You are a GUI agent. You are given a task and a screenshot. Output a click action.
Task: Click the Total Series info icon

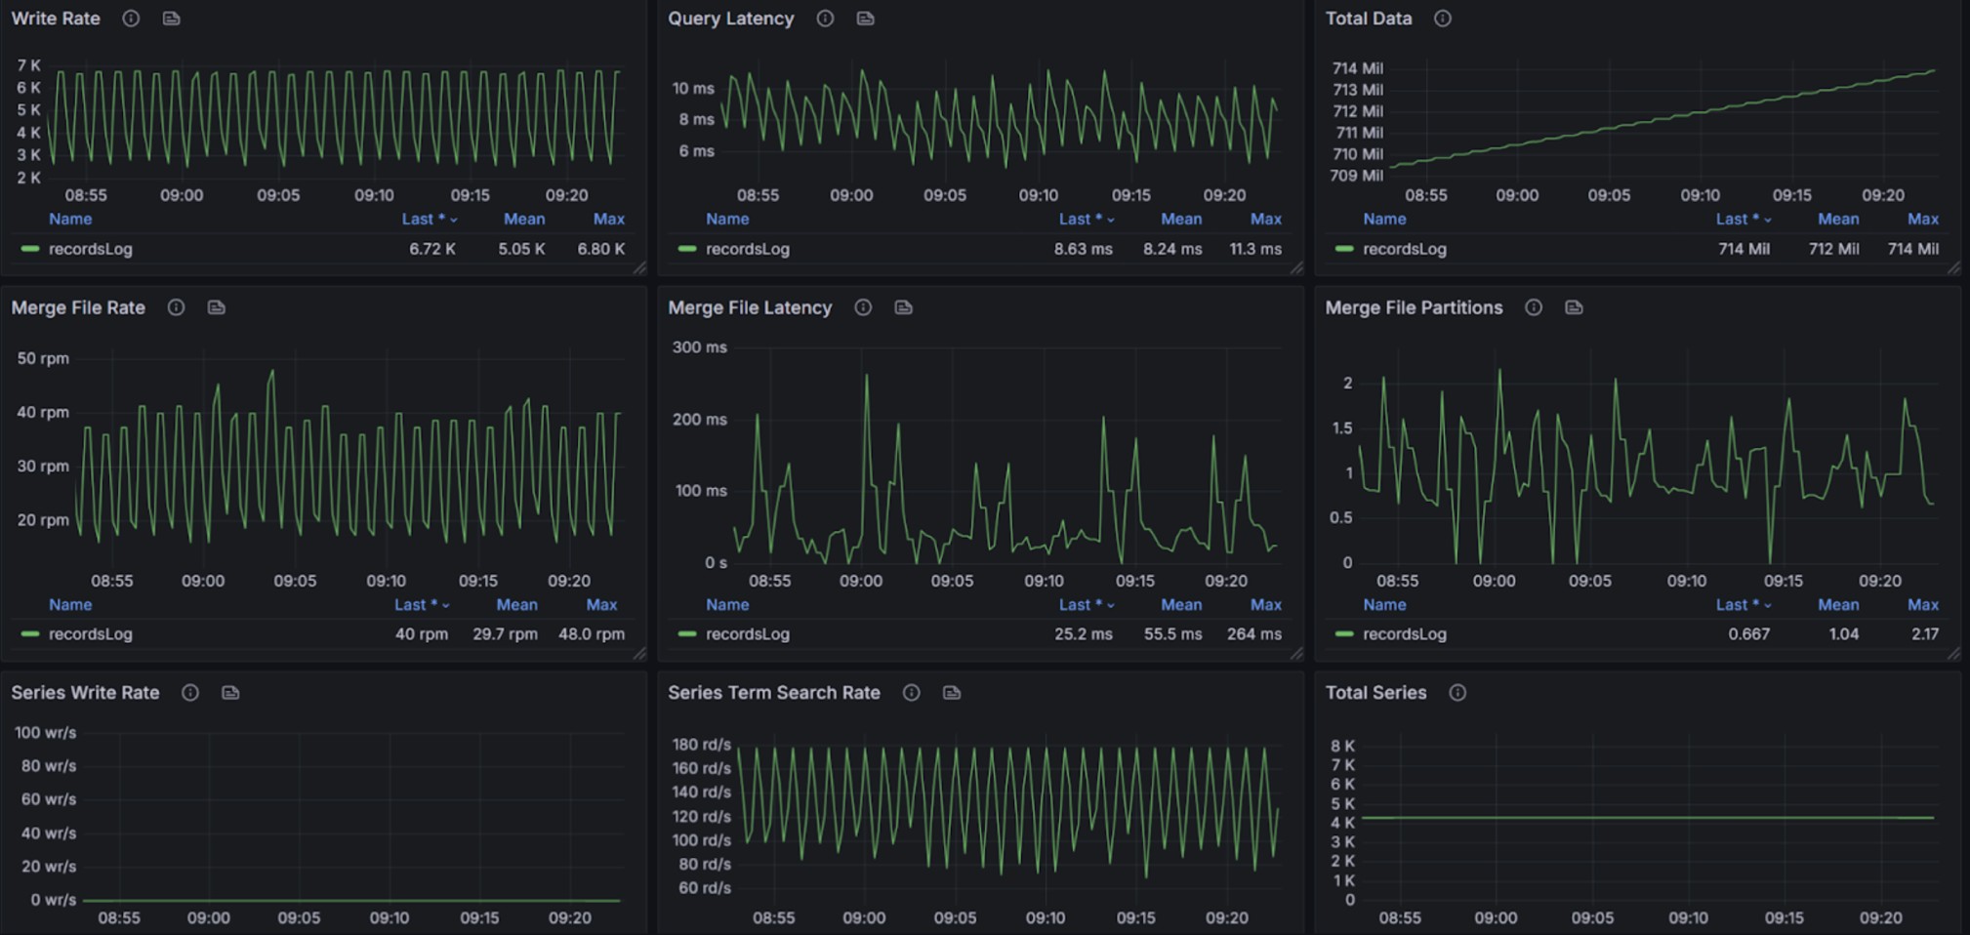click(1457, 693)
